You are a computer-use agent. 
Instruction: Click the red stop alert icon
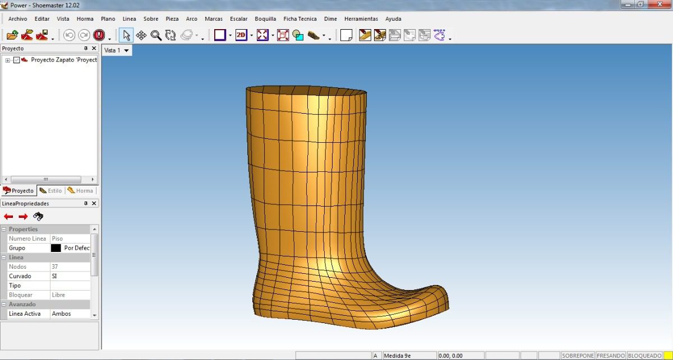(x=99, y=35)
